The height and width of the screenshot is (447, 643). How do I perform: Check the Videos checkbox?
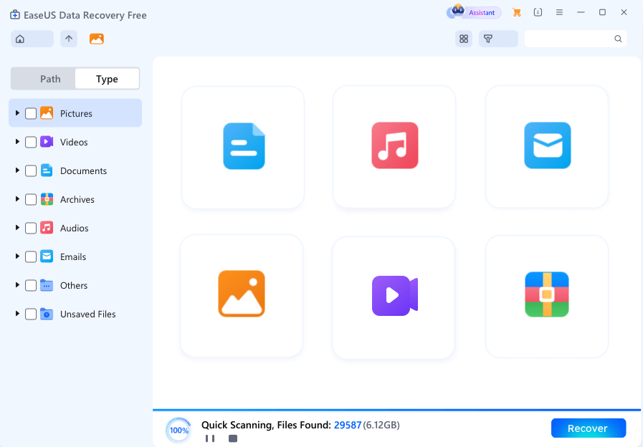click(x=31, y=142)
